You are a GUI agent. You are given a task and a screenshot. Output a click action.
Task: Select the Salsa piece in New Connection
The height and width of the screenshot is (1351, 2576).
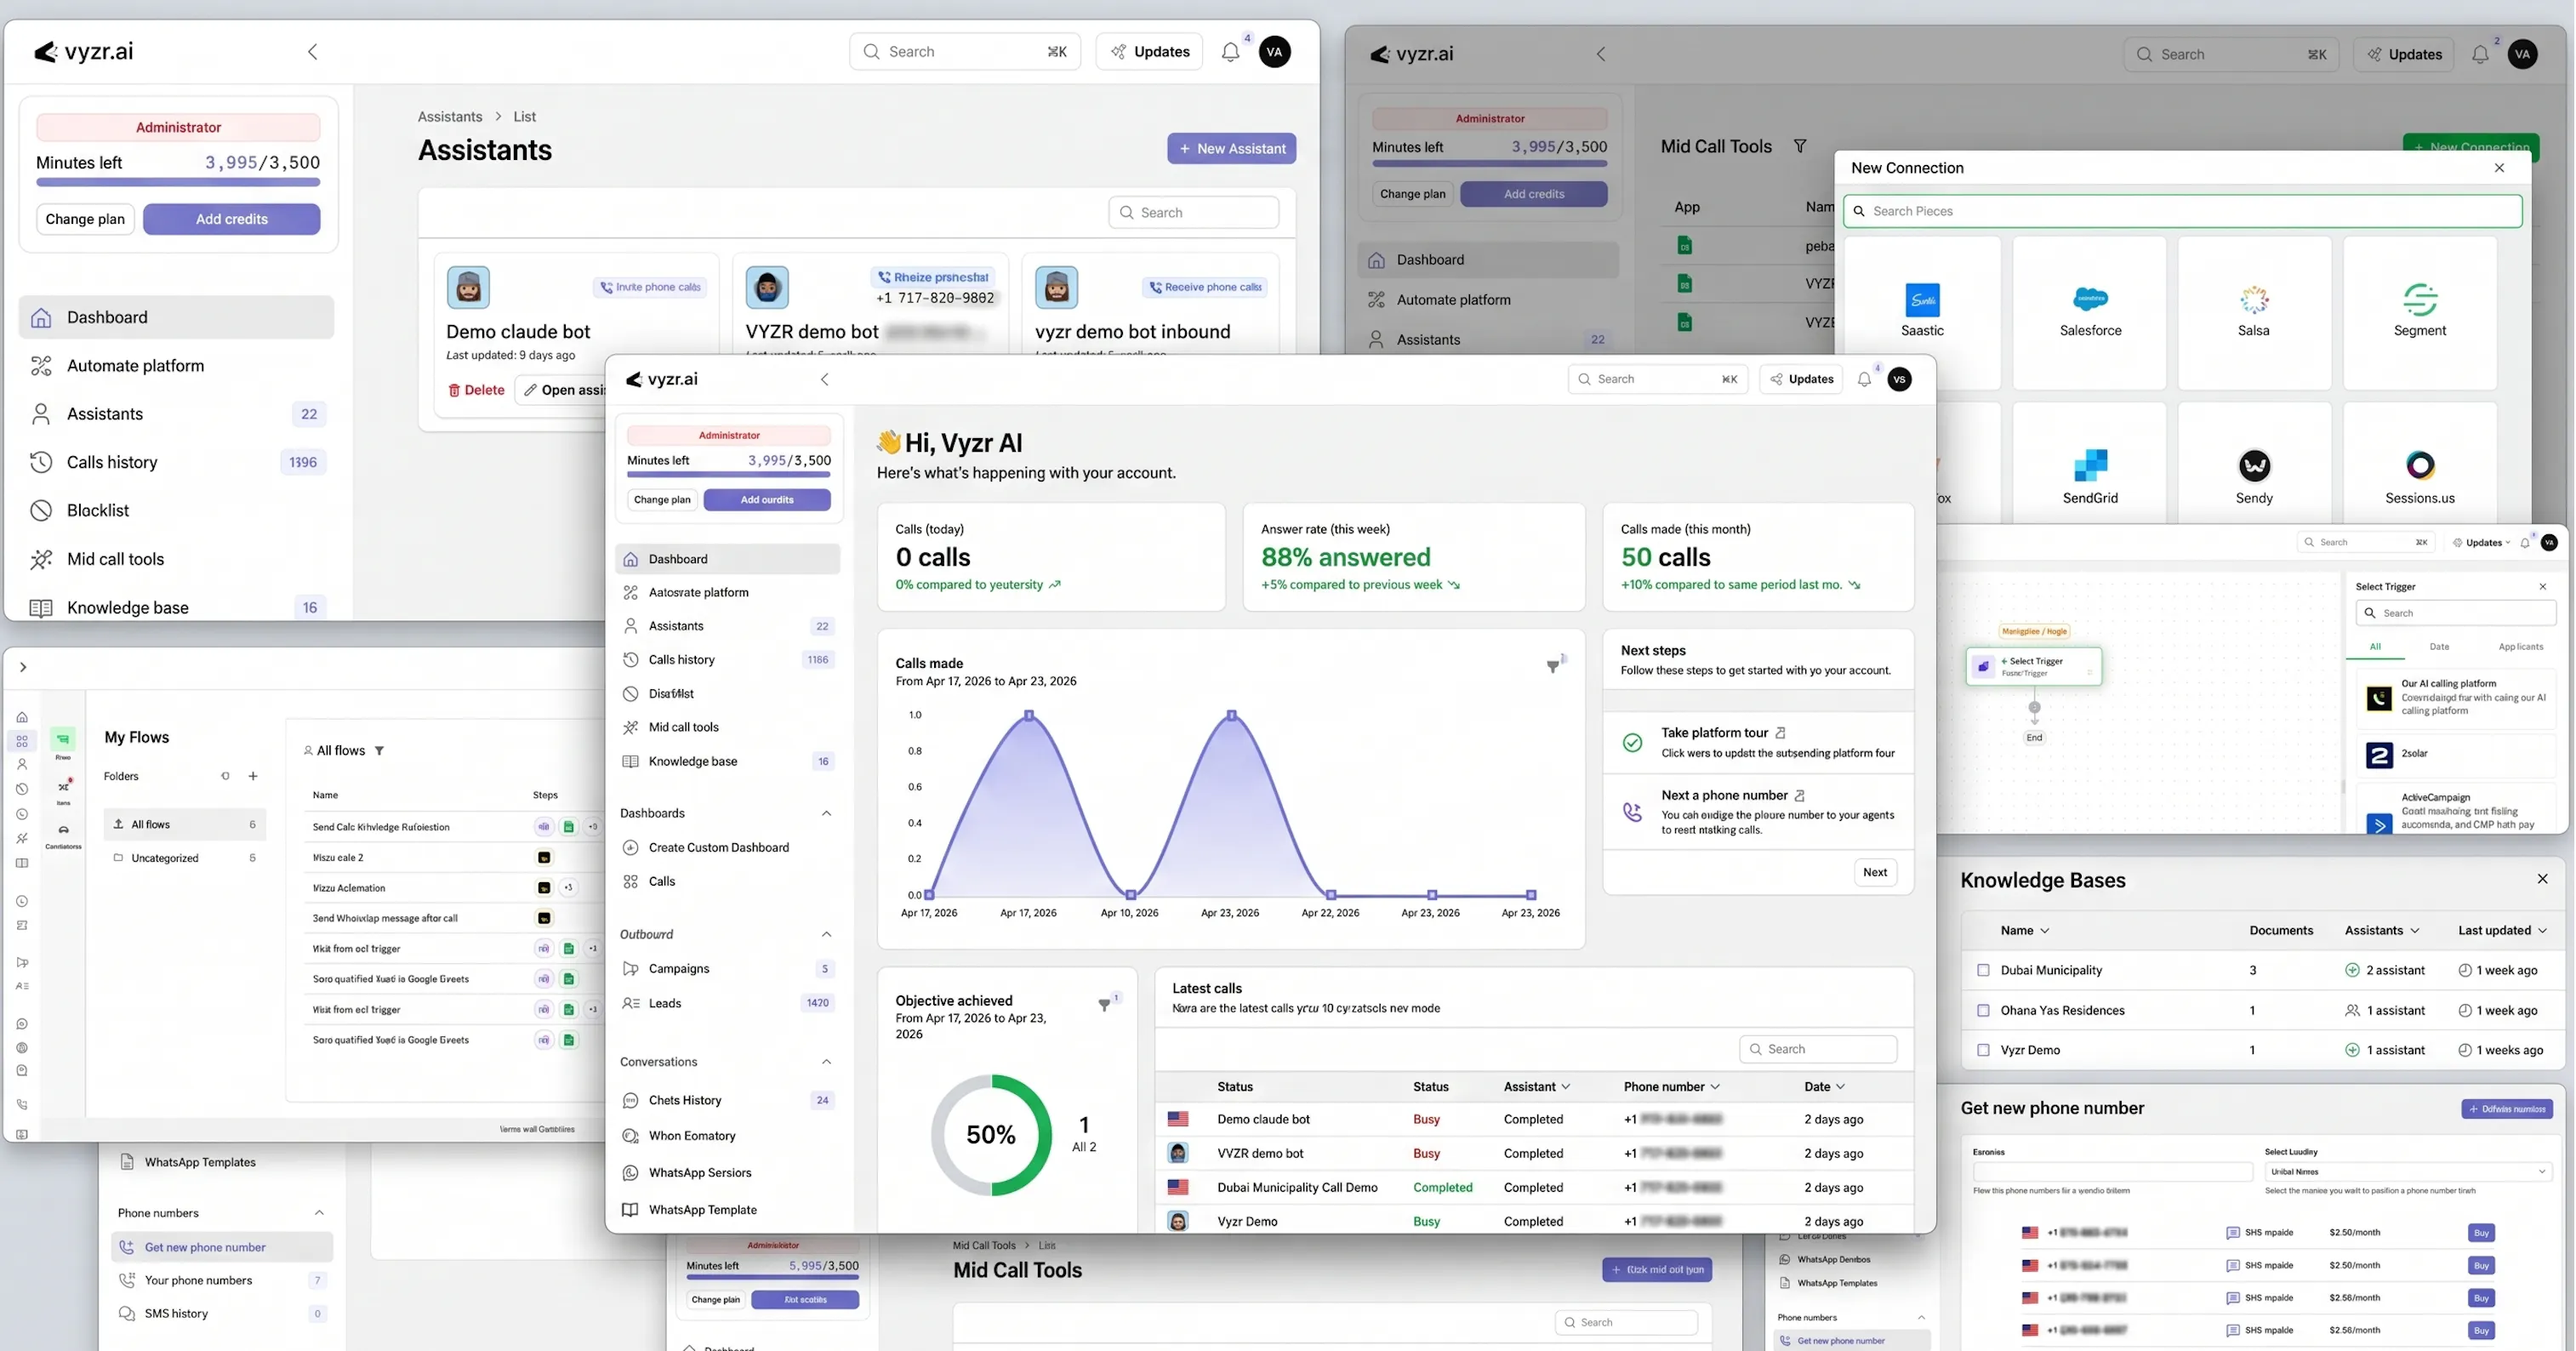point(2254,311)
